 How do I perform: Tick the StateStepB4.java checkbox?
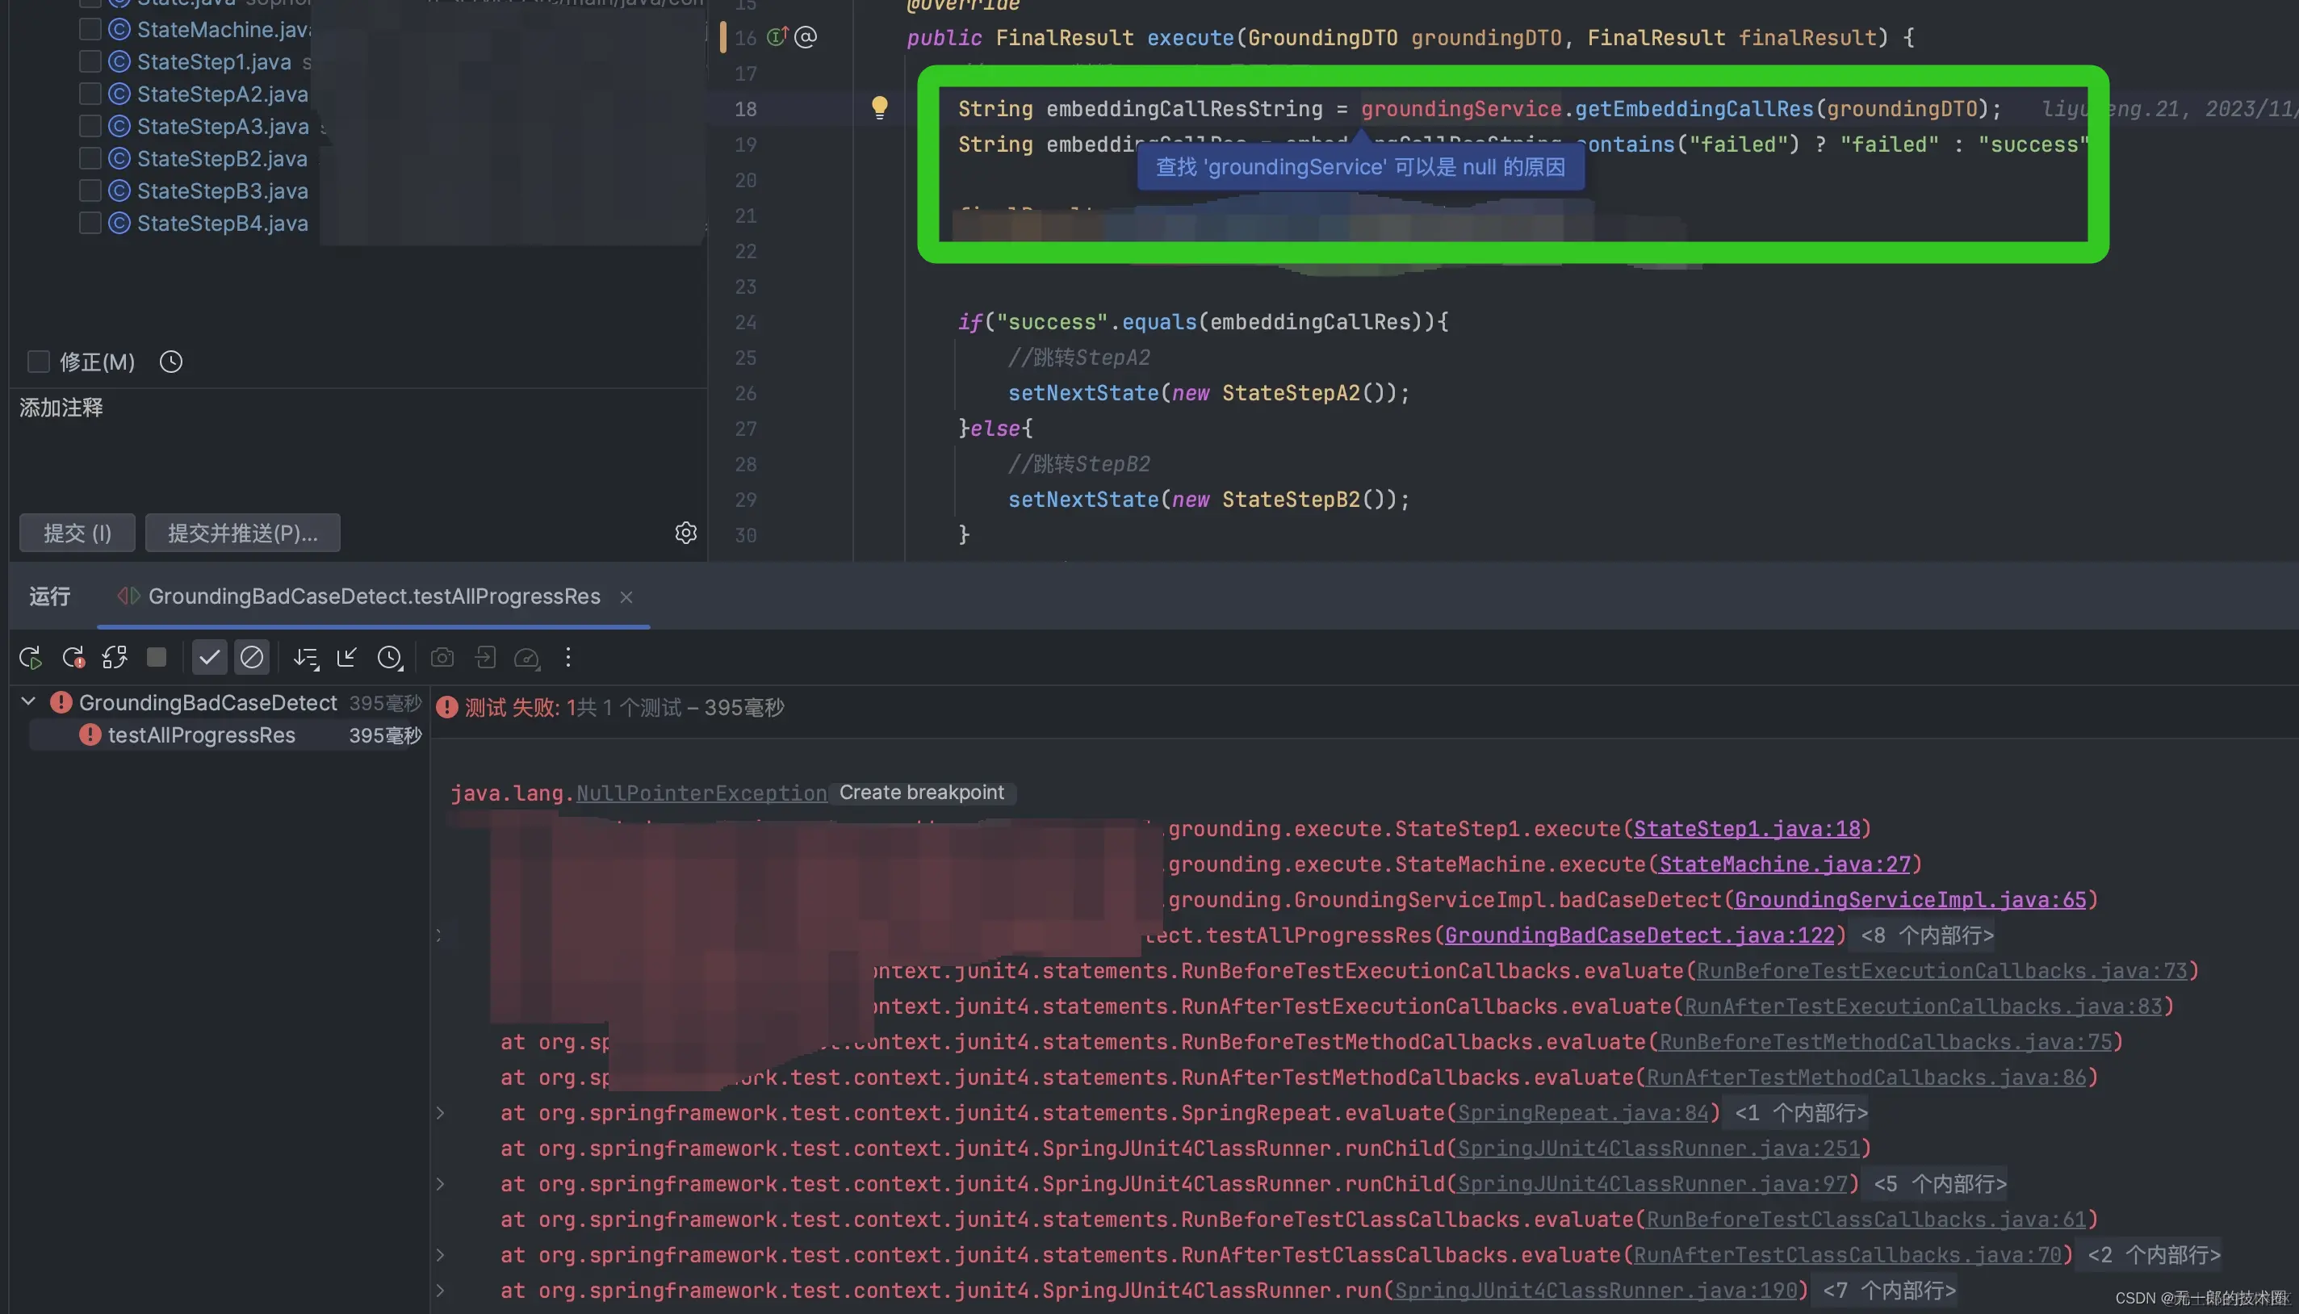(90, 223)
